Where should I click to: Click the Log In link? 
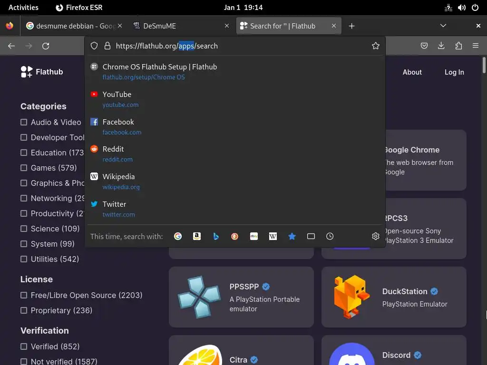[x=454, y=72]
